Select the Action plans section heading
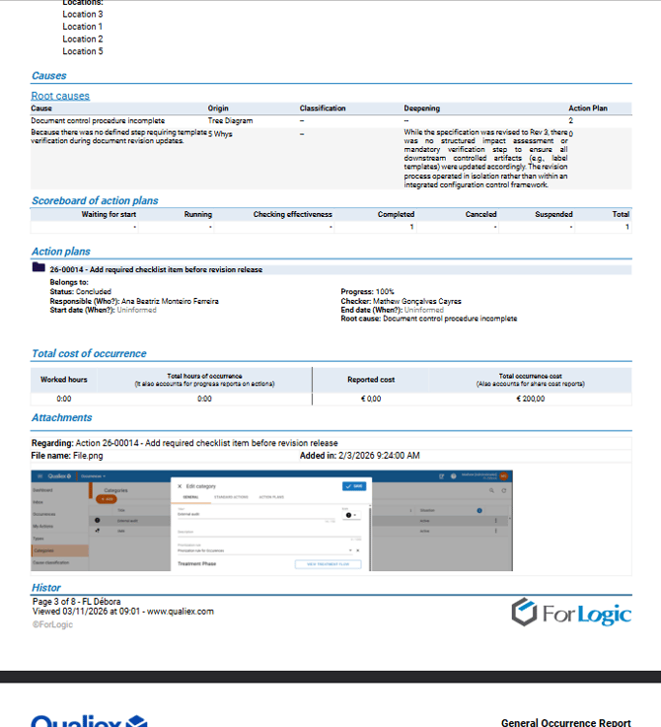The width and height of the screenshot is (661, 727). 60,253
